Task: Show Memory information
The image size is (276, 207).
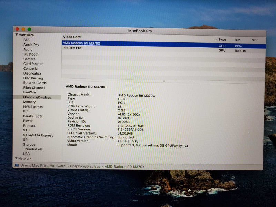Action: pos(29,102)
